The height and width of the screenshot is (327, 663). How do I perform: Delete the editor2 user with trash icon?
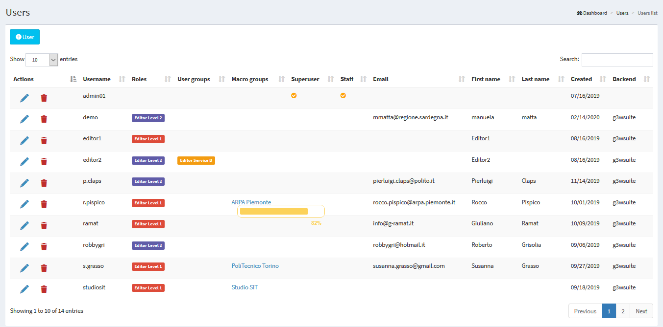[44, 162]
